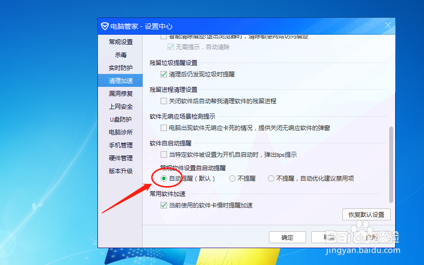Select 电脑诊所 in the sidebar

(121, 132)
